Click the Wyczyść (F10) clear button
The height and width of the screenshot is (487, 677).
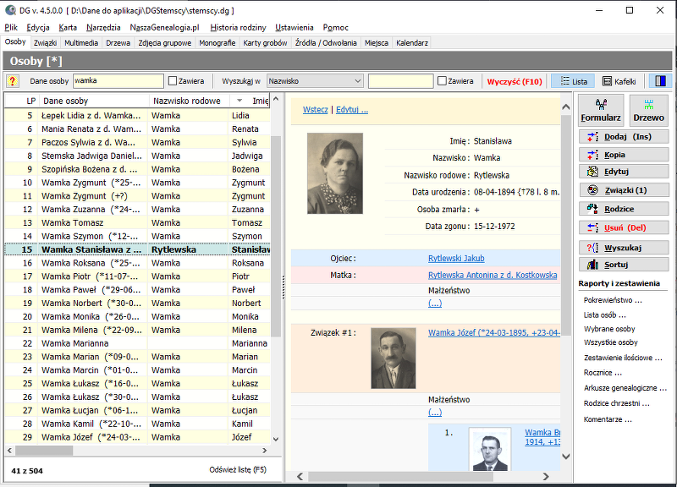tap(515, 81)
